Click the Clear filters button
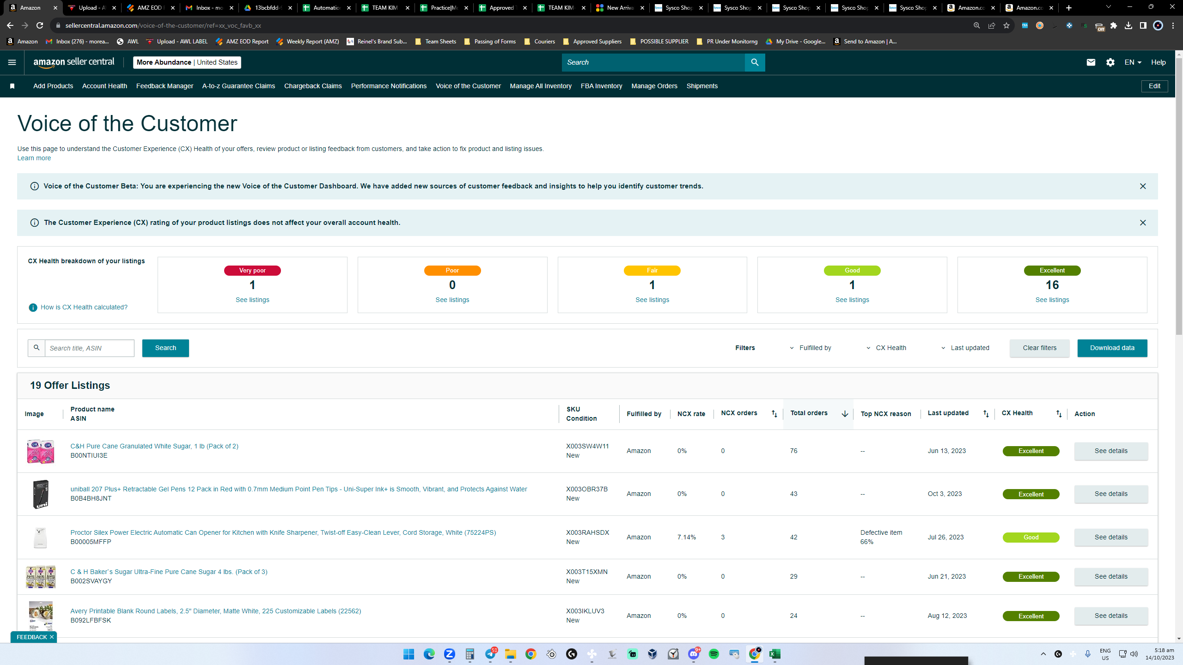1183x665 pixels. pyautogui.click(x=1039, y=348)
